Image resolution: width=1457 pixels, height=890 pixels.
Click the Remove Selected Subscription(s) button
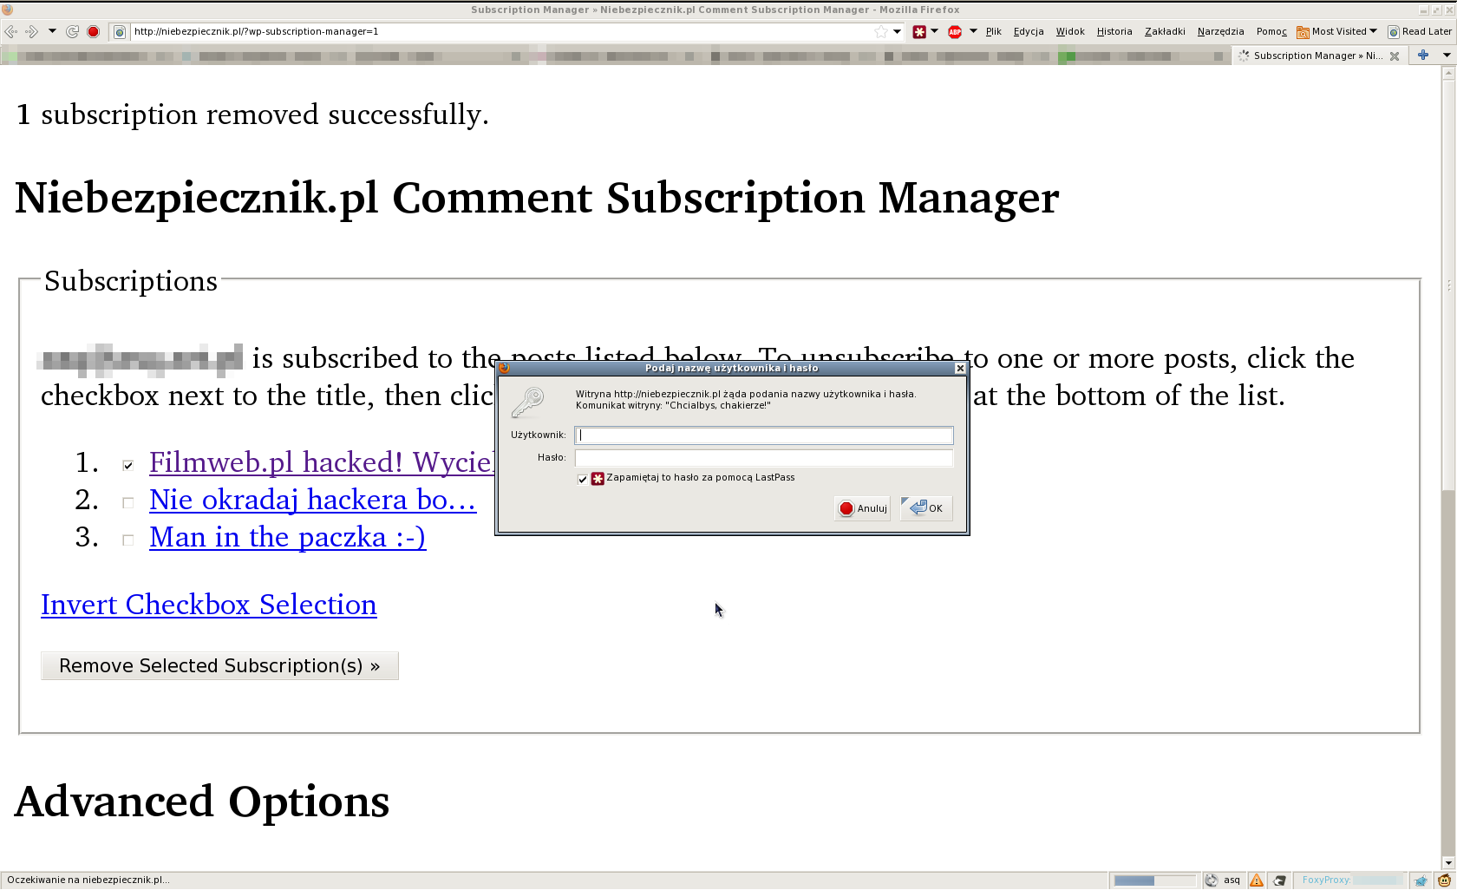point(219,665)
